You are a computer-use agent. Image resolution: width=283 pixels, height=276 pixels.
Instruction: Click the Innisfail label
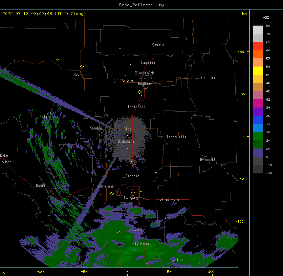point(136,107)
